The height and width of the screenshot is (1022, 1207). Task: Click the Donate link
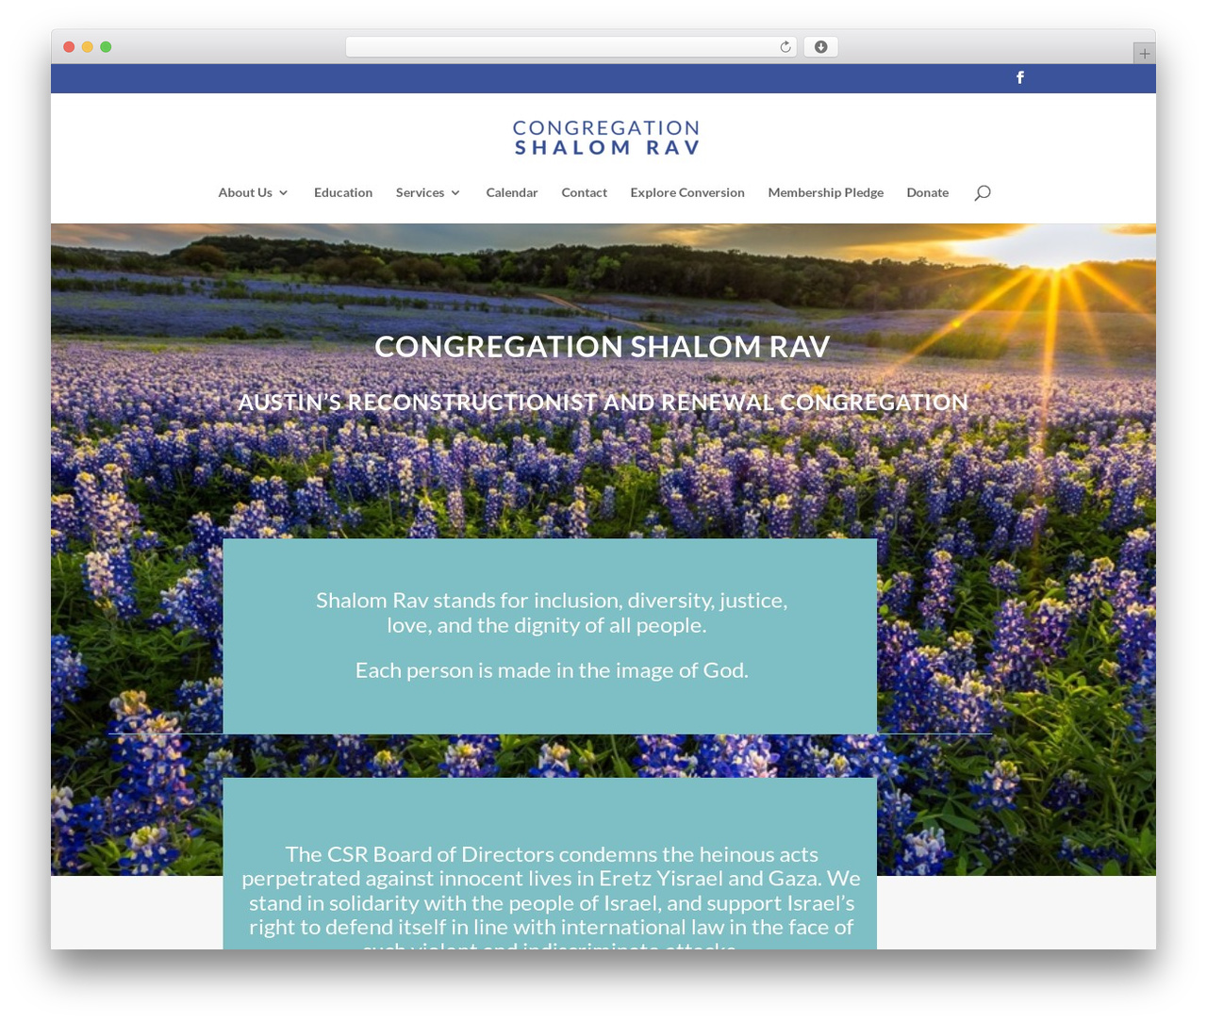click(x=928, y=192)
